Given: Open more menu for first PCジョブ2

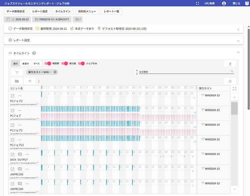Looking at the screenshot, I should pos(20,96).
